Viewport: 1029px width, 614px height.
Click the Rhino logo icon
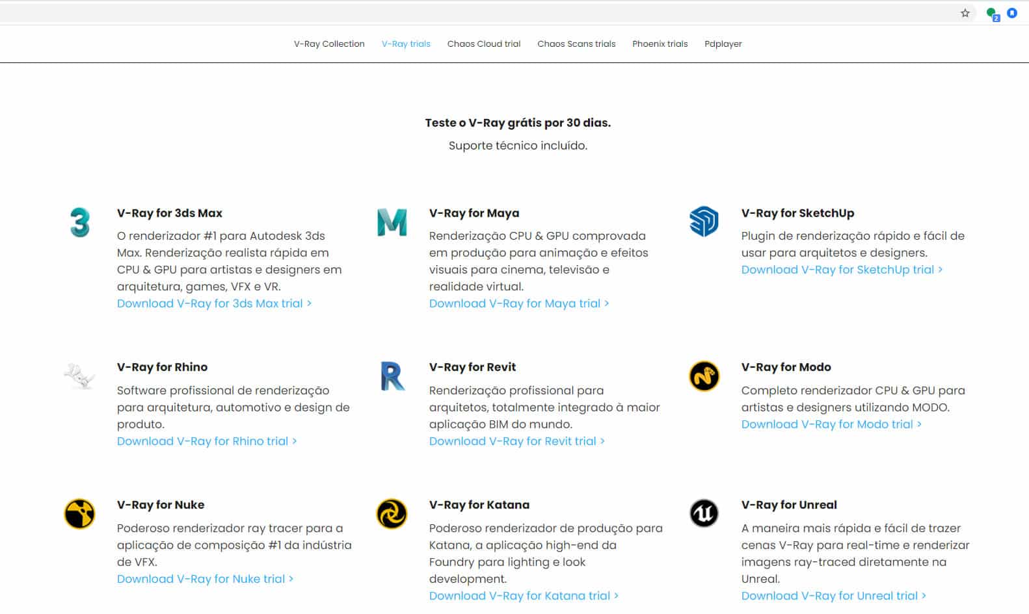click(x=79, y=376)
